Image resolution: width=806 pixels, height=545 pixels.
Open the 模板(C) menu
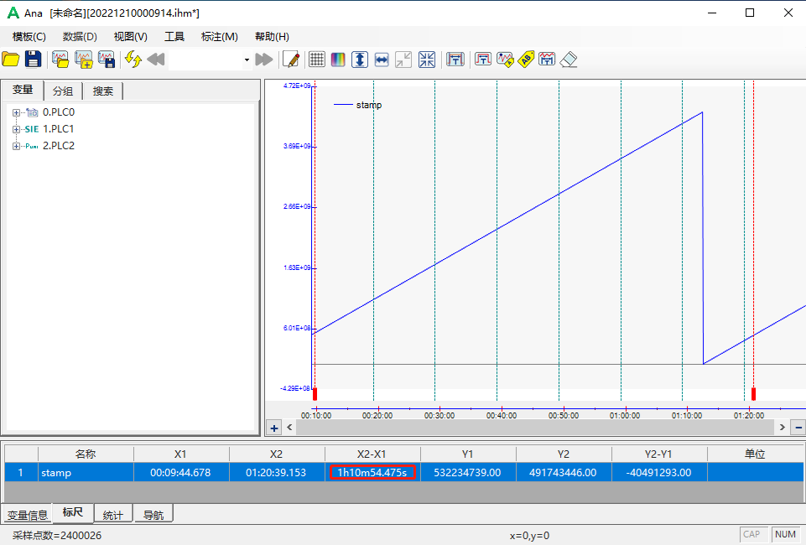29,36
